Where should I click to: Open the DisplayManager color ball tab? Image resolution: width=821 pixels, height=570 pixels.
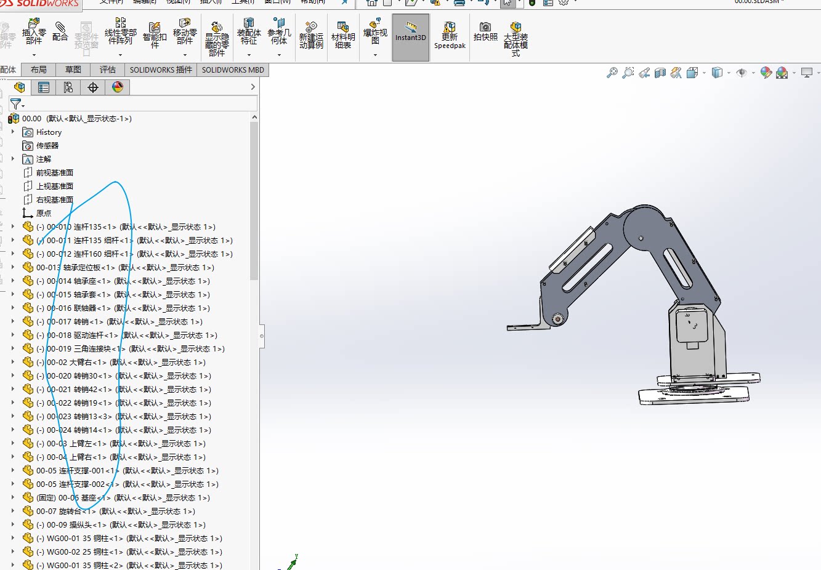[118, 87]
